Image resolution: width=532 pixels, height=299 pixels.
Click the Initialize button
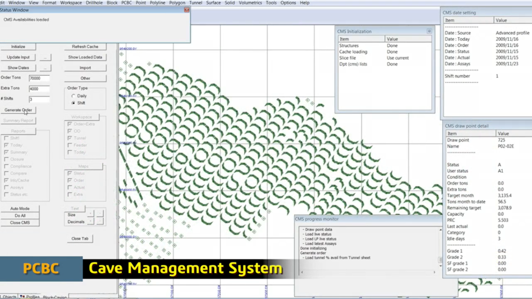18,47
